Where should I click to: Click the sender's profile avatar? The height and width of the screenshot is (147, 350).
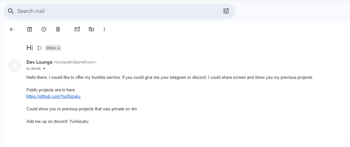tap(15, 65)
